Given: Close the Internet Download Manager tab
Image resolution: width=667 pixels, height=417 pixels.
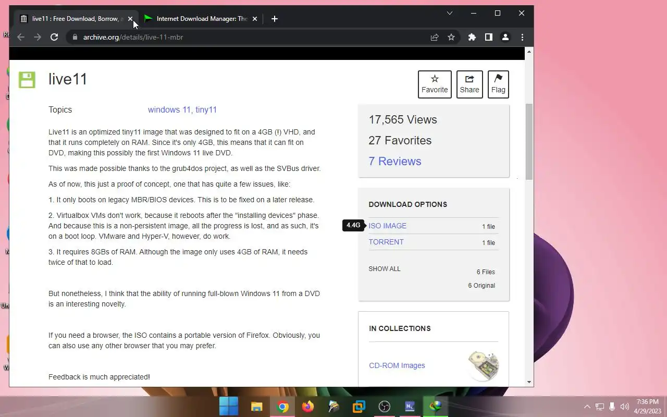Looking at the screenshot, I should point(254,19).
